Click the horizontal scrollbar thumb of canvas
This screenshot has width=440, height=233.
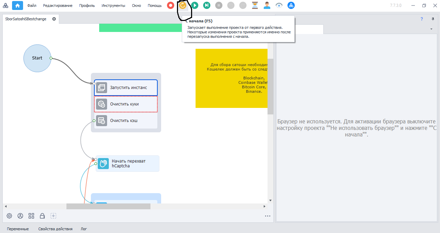click(108, 206)
